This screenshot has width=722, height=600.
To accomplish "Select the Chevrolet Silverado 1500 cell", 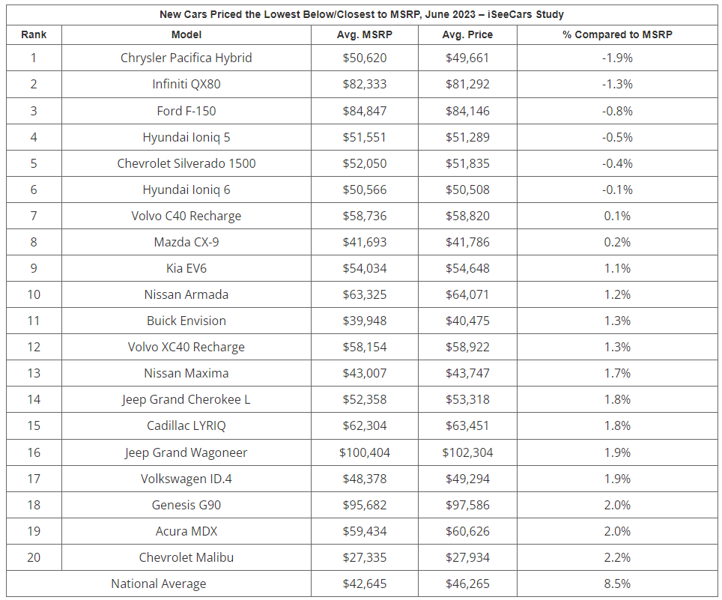I will click(186, 163).
